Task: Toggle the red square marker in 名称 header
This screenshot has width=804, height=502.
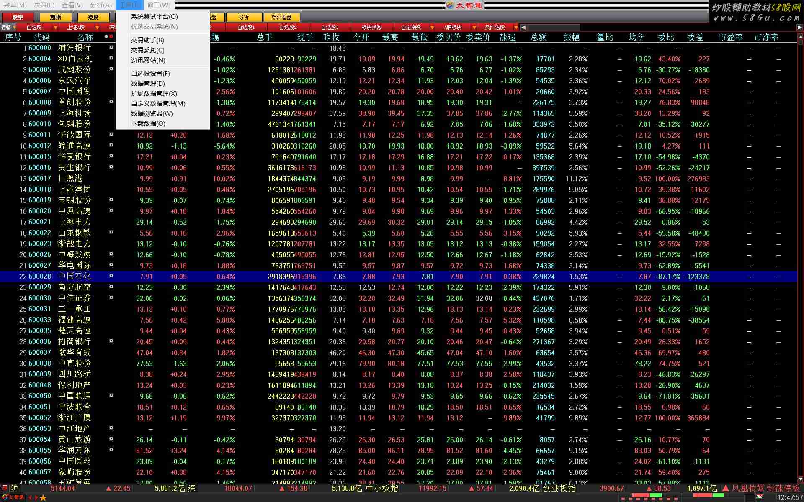Action: (x=111, y=37)
